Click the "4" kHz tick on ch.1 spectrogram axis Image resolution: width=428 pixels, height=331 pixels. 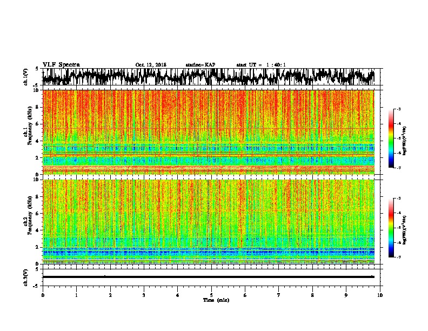[38, 141]
